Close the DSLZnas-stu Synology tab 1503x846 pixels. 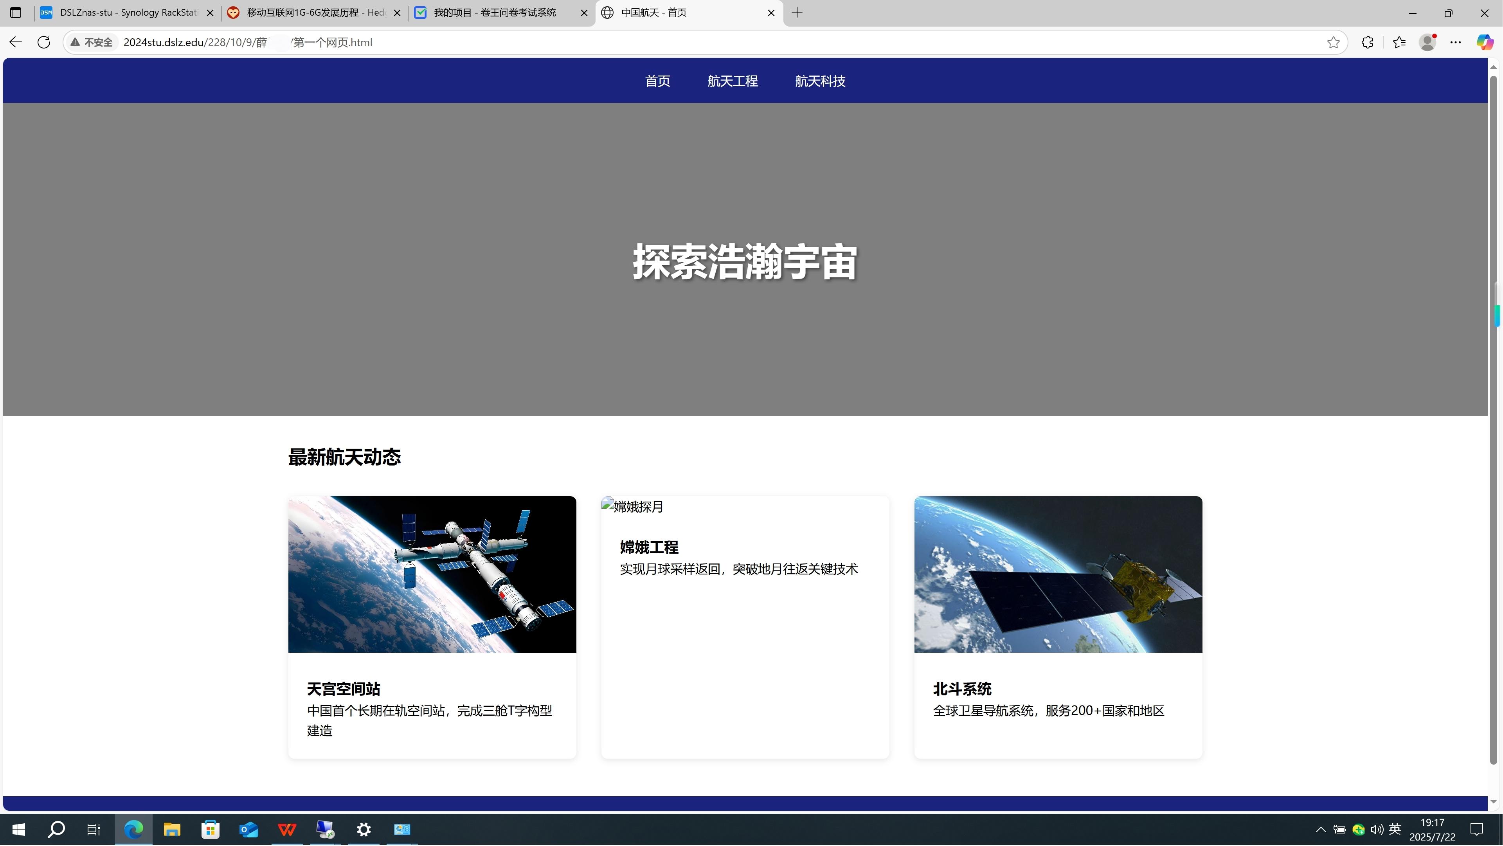point(210,13)
